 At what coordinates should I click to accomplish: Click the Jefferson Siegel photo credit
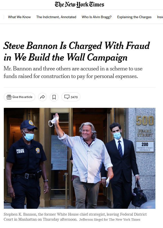pyautogui.click(x=109, y=220)
